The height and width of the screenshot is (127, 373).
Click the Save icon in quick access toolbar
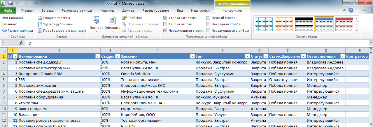(10, 3)
